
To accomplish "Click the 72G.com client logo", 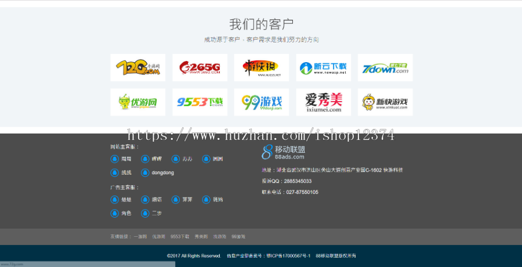I will click(x=137, y=68).
